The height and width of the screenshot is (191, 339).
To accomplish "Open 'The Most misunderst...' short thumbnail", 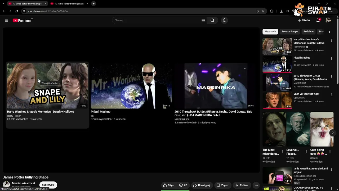I will point(274,129).
